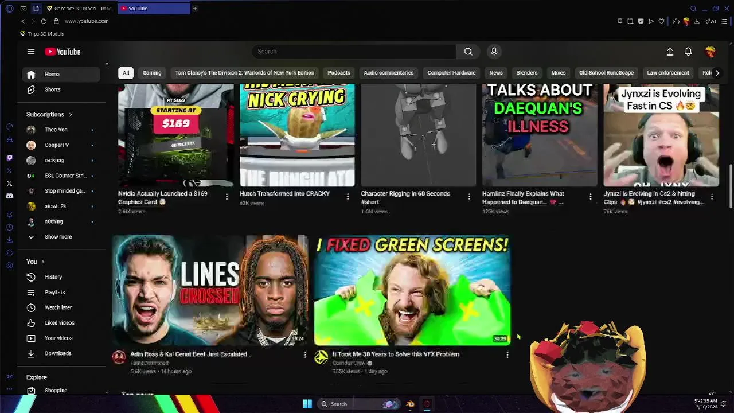
Task: Start voice search with microphone icon
Action: click(494, 52)
